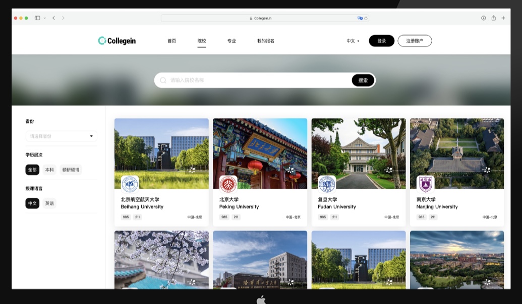
Task: Click the 985 tag on Fudan card
Action: (323, 217)
